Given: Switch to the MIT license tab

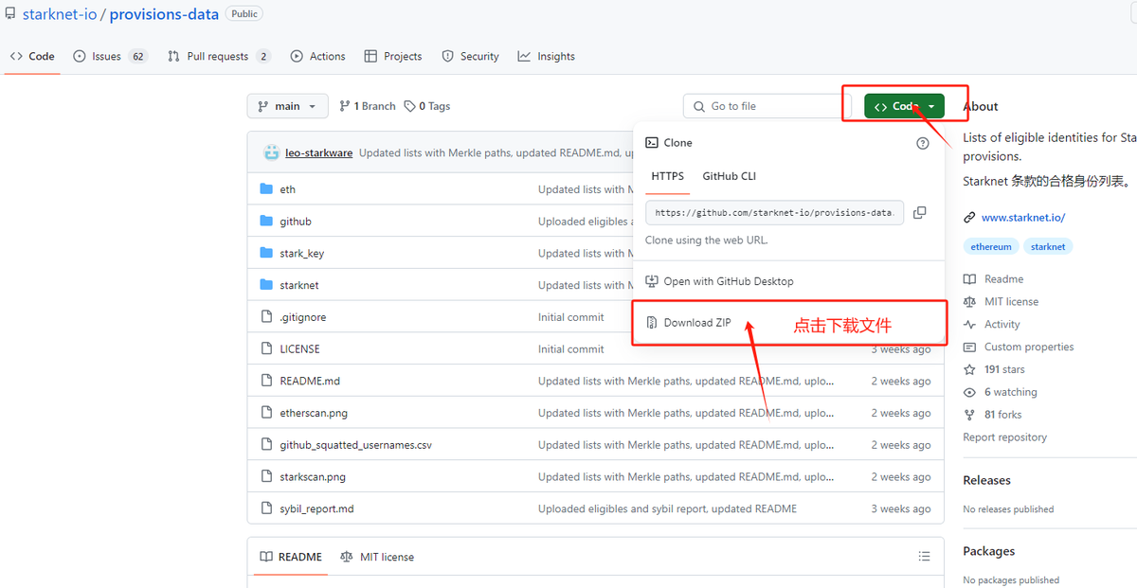Looking at the screenshot, I should 377,557.
